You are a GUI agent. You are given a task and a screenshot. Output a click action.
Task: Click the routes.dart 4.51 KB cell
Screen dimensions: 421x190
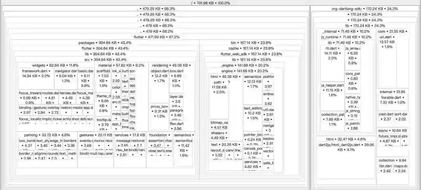coord(50,98)
